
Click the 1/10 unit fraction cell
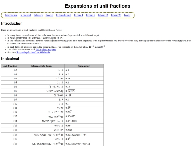click(x=10, y=104)
